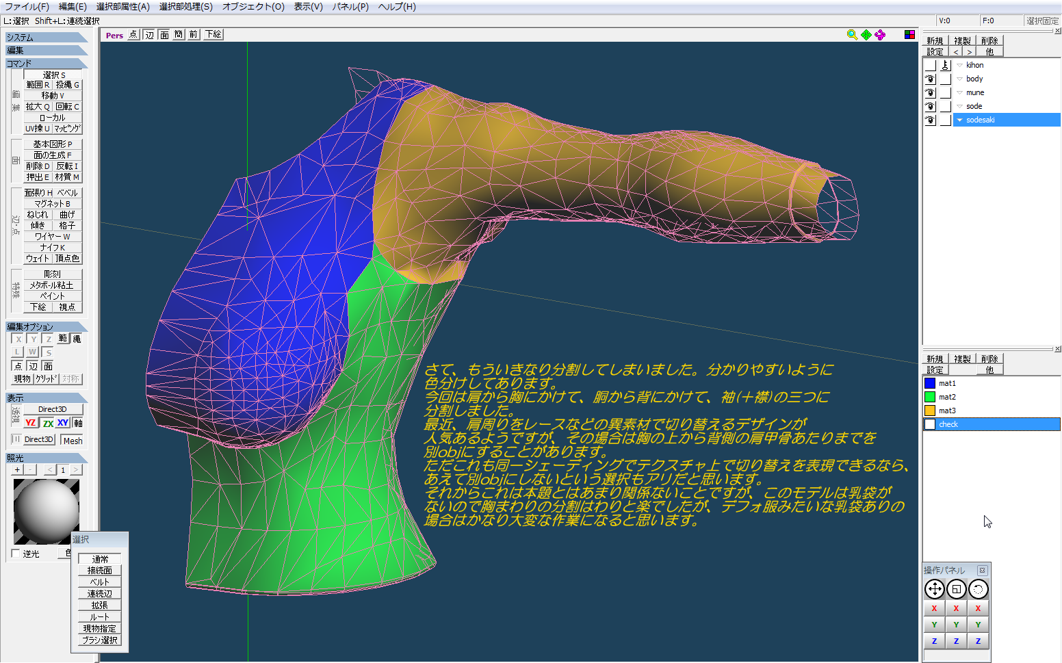Click the scale square icon in 操作パネル
Image resolution: width=1062 pixels, height=663 pixels.
pos(956,589)
